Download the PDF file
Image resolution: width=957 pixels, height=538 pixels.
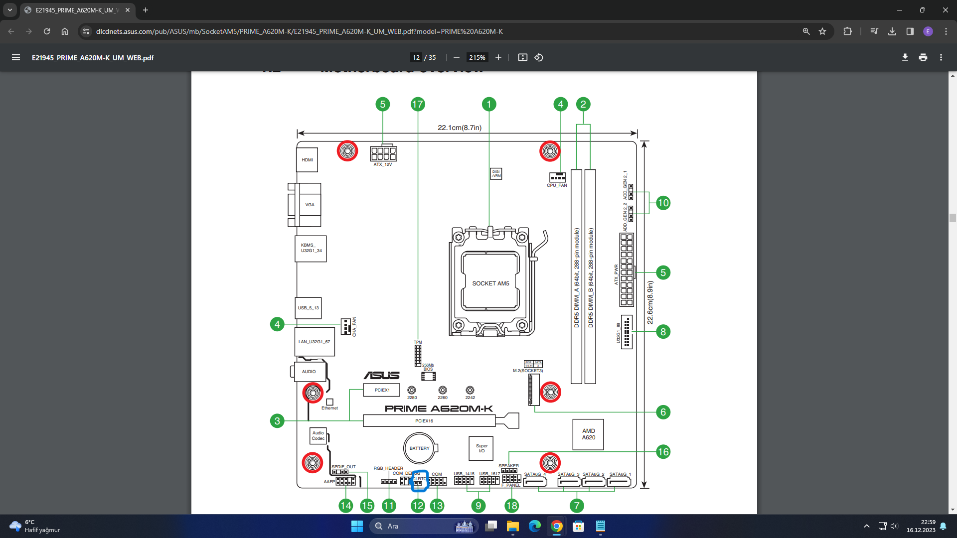click(905, 57)
